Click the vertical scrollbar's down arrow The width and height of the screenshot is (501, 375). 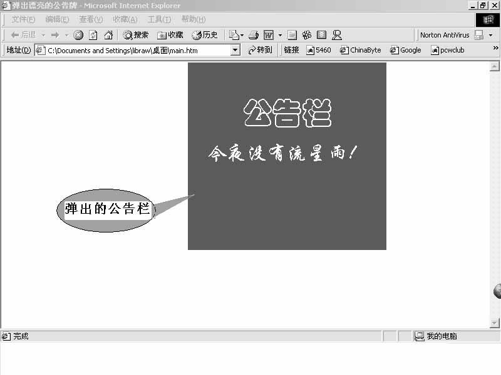pos(494,322)
